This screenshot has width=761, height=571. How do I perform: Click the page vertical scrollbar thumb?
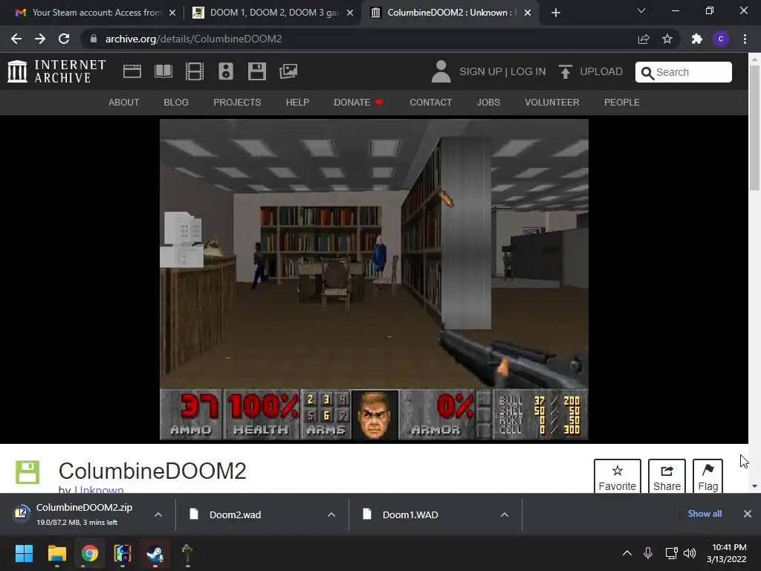coord(755,127)
